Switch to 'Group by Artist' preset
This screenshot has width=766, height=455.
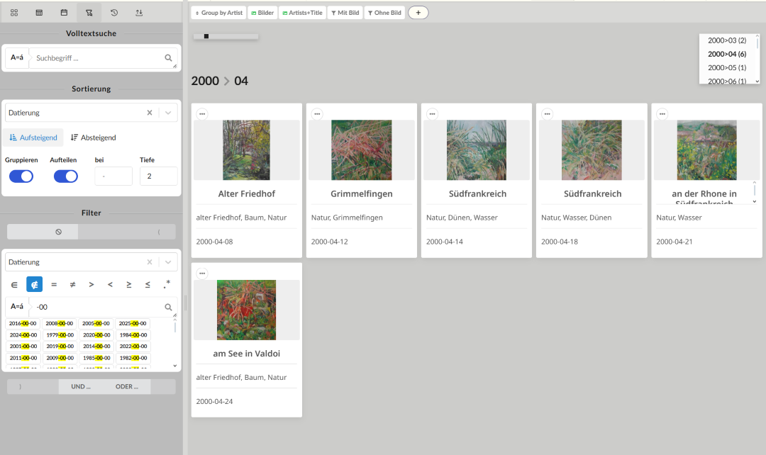218,13
